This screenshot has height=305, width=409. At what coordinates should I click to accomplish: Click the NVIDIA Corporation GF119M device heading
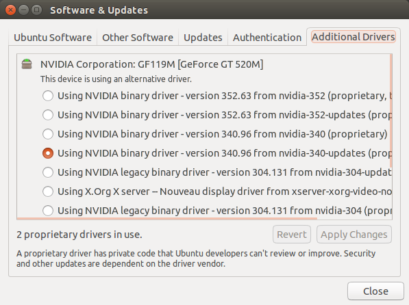tap(152, 64)
